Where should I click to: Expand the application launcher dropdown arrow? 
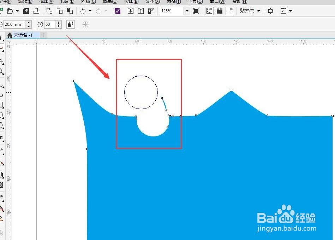click(291, 11)
